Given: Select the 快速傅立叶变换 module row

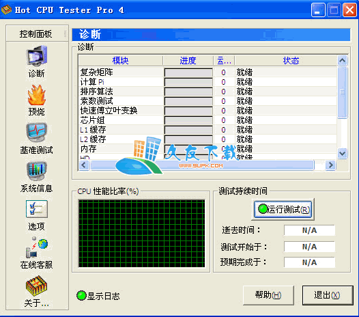Looking at the screenshot, I should [x=207, y=111].
